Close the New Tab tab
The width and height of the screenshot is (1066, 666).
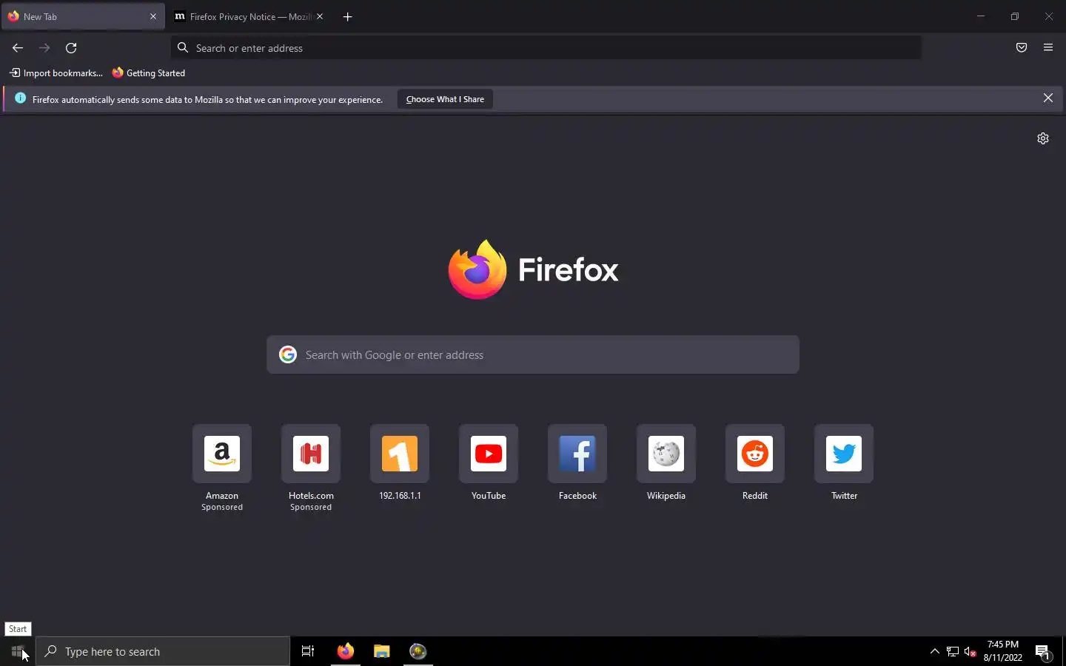153,16
